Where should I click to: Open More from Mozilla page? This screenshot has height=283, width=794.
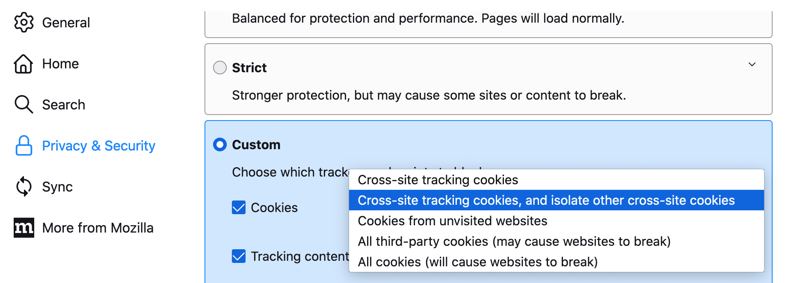98,227
